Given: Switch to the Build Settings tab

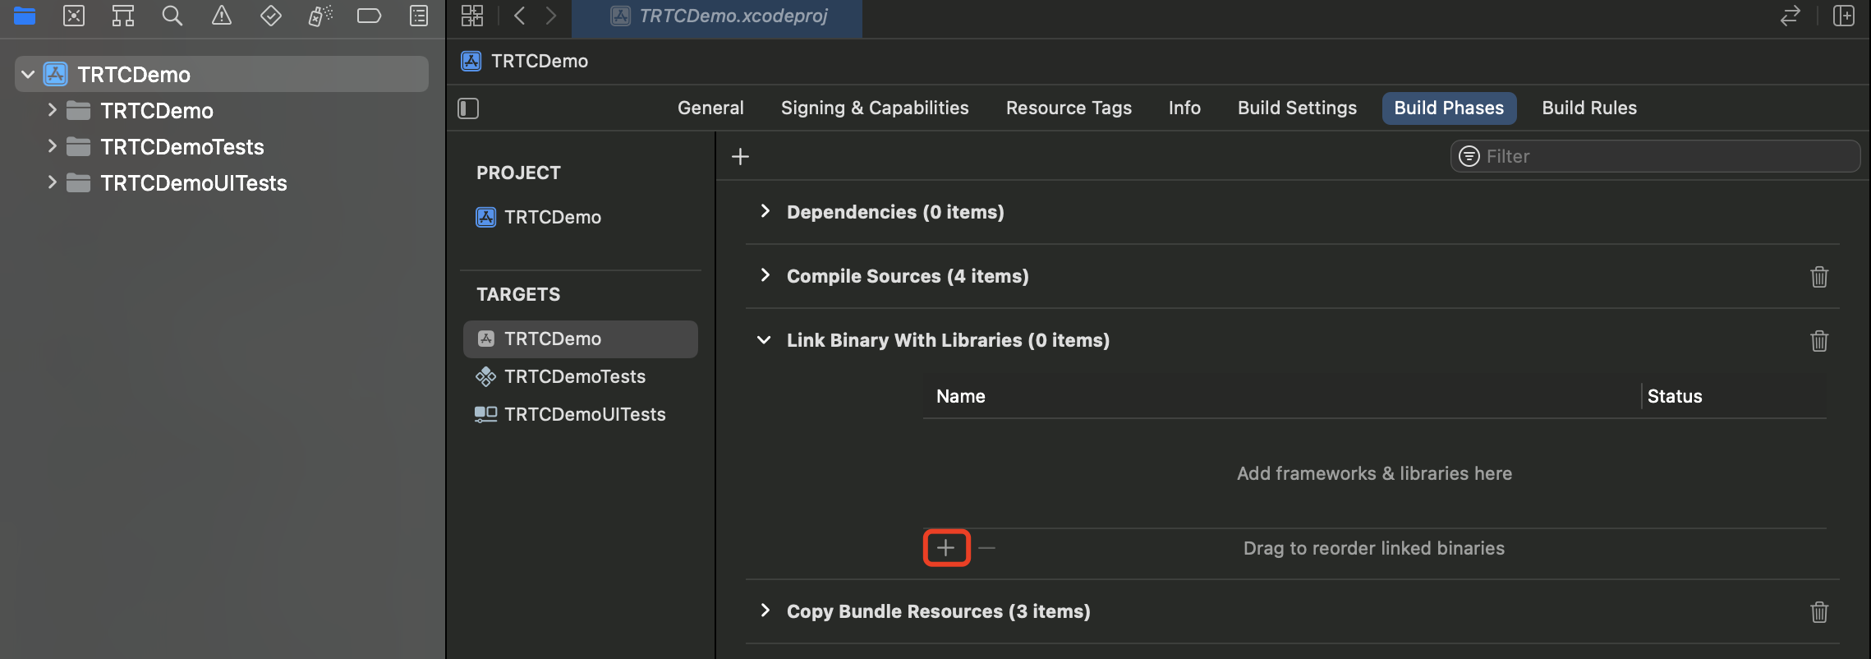Looking at the screenshot, I should pyautogui.click(x=1297, y=108).
